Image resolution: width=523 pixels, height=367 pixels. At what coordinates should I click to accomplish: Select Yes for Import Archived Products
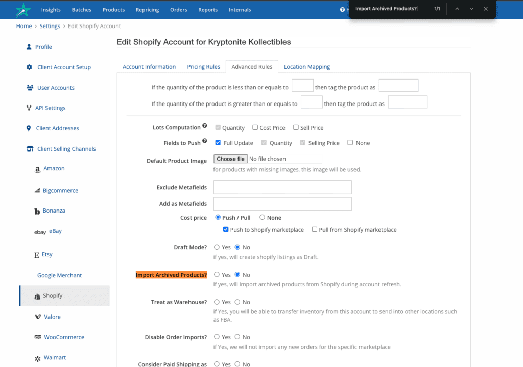[217, 275]
